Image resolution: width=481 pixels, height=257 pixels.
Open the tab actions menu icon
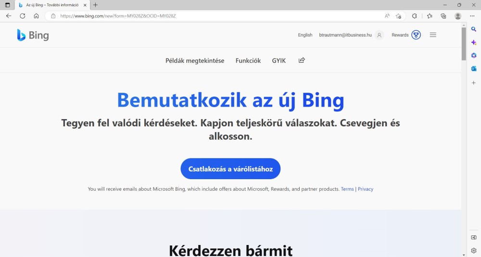click(x=8, y=5)
